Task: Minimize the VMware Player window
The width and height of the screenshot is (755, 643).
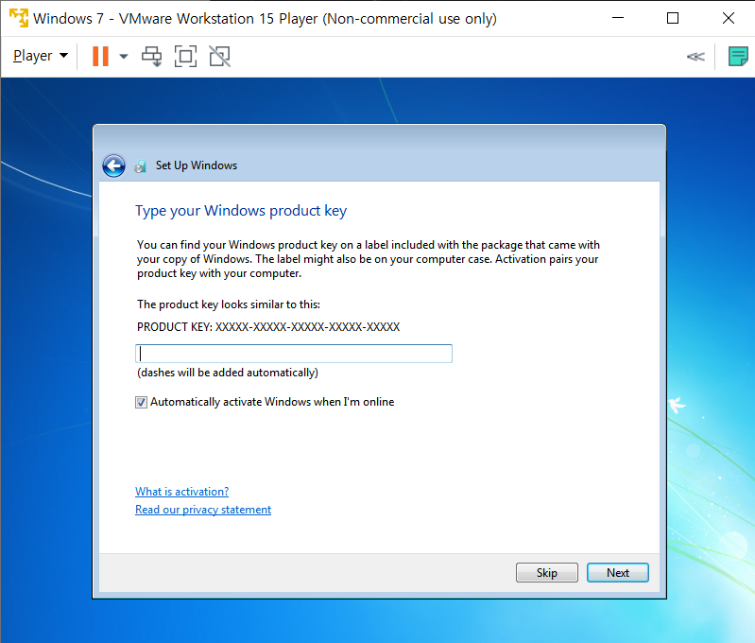Action: coord(618,18)
